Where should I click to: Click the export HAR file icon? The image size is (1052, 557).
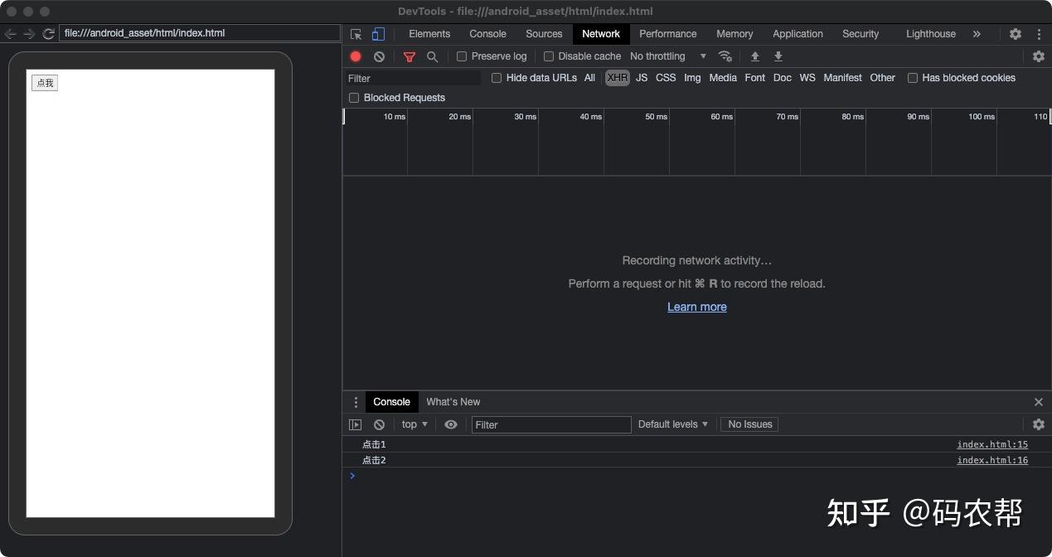click(778, 56)
